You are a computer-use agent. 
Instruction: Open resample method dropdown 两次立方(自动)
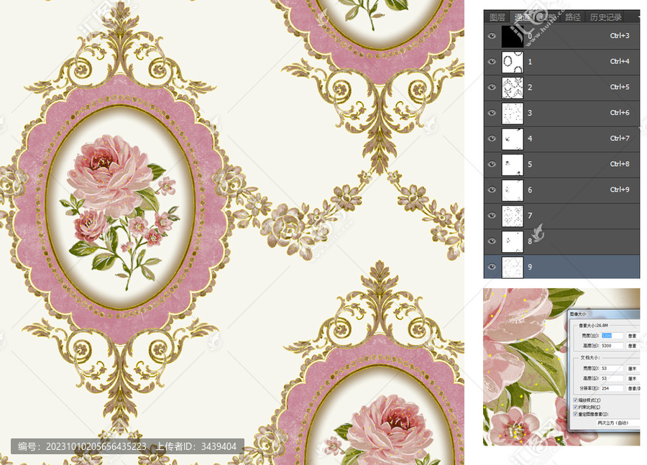tap(618, 423)
